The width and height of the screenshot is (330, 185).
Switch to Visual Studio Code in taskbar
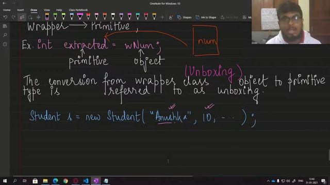[86, 181]
